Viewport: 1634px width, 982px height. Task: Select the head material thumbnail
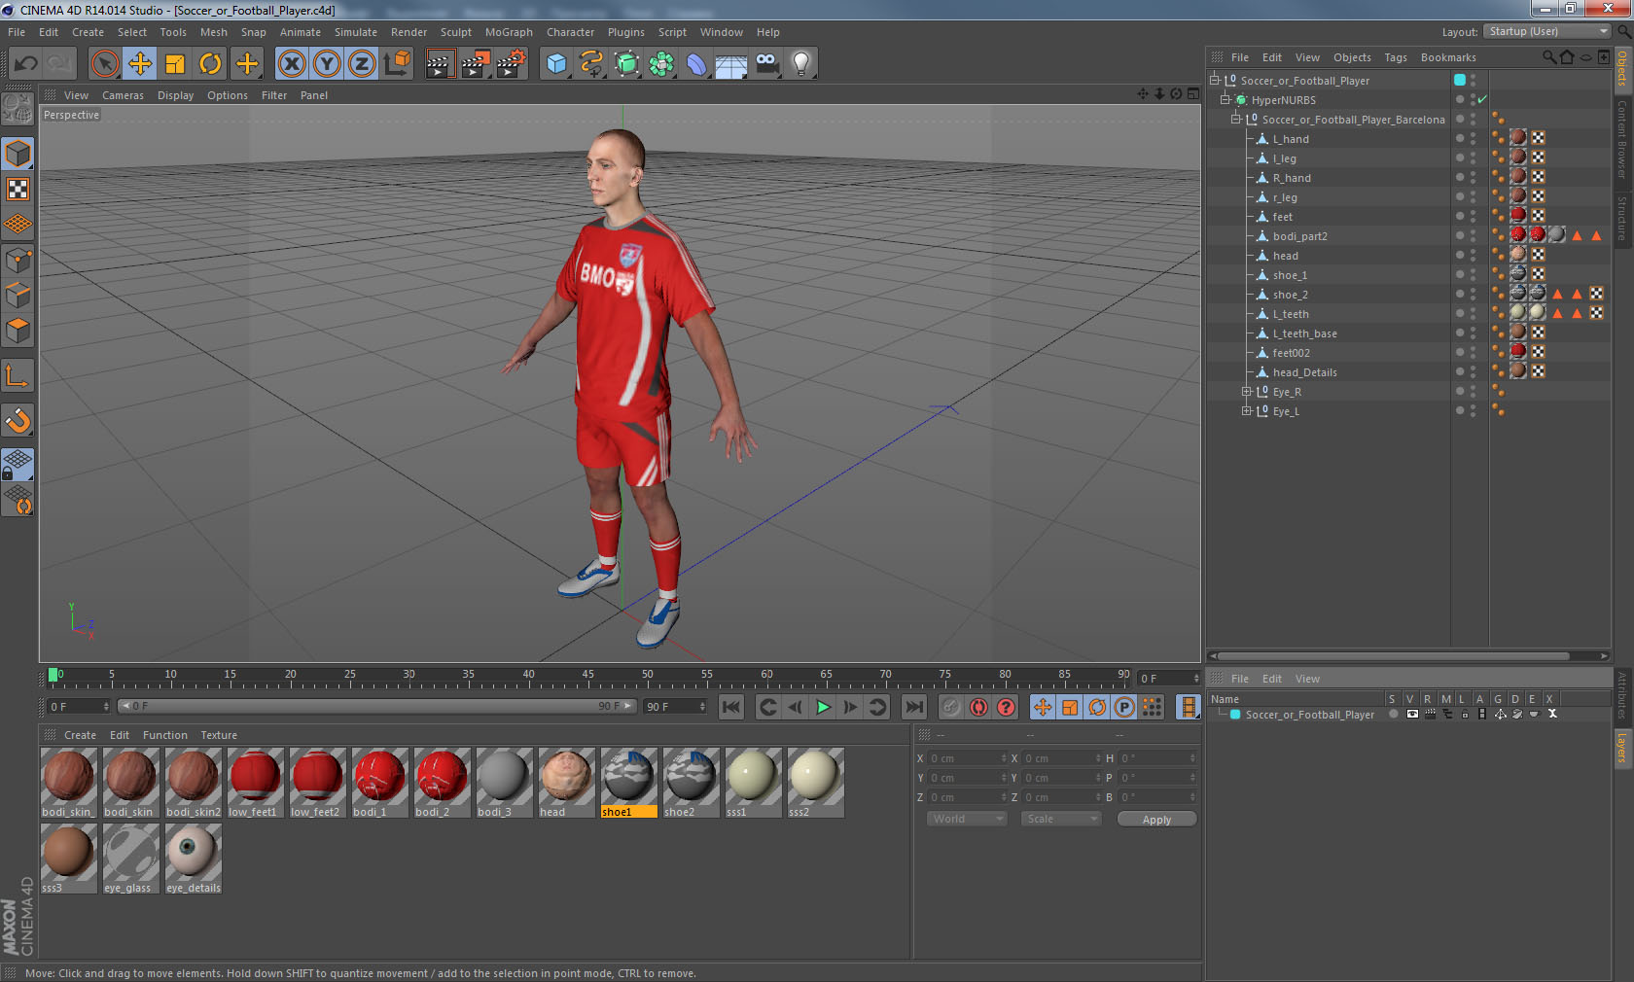(567, 776)
